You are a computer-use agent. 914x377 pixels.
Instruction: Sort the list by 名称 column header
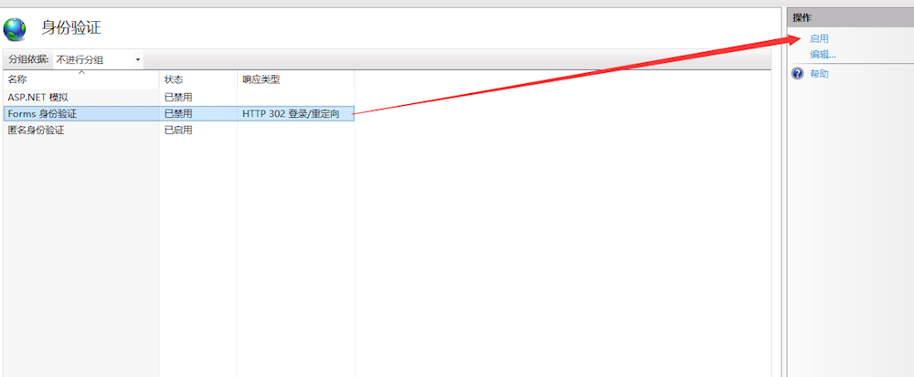18,80
